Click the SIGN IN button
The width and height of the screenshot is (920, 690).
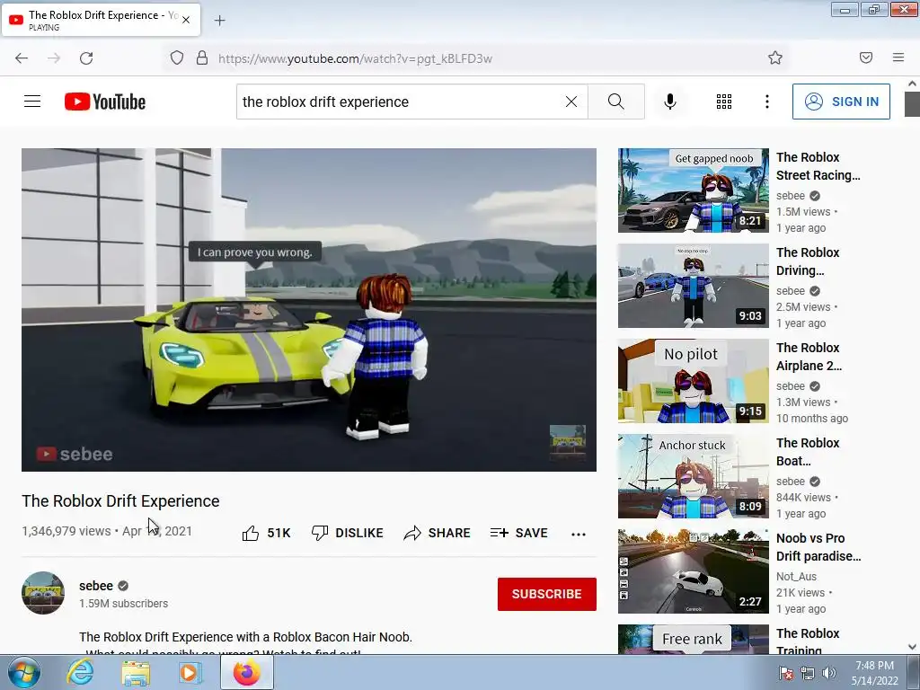click(841, 102)
